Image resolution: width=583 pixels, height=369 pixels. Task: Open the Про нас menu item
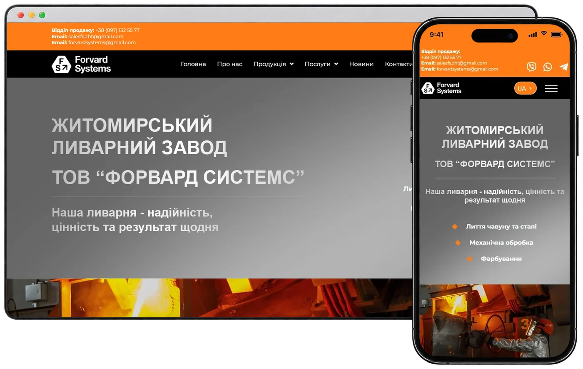coord(229,64)
